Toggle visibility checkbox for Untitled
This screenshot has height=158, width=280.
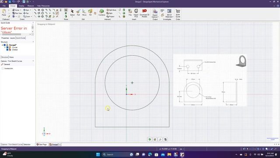coord(7,50)
